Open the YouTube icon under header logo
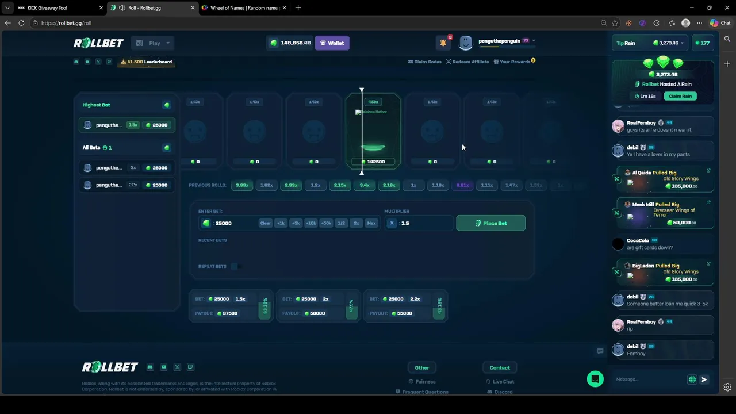 pyautogui.click(x=87, y=62)
